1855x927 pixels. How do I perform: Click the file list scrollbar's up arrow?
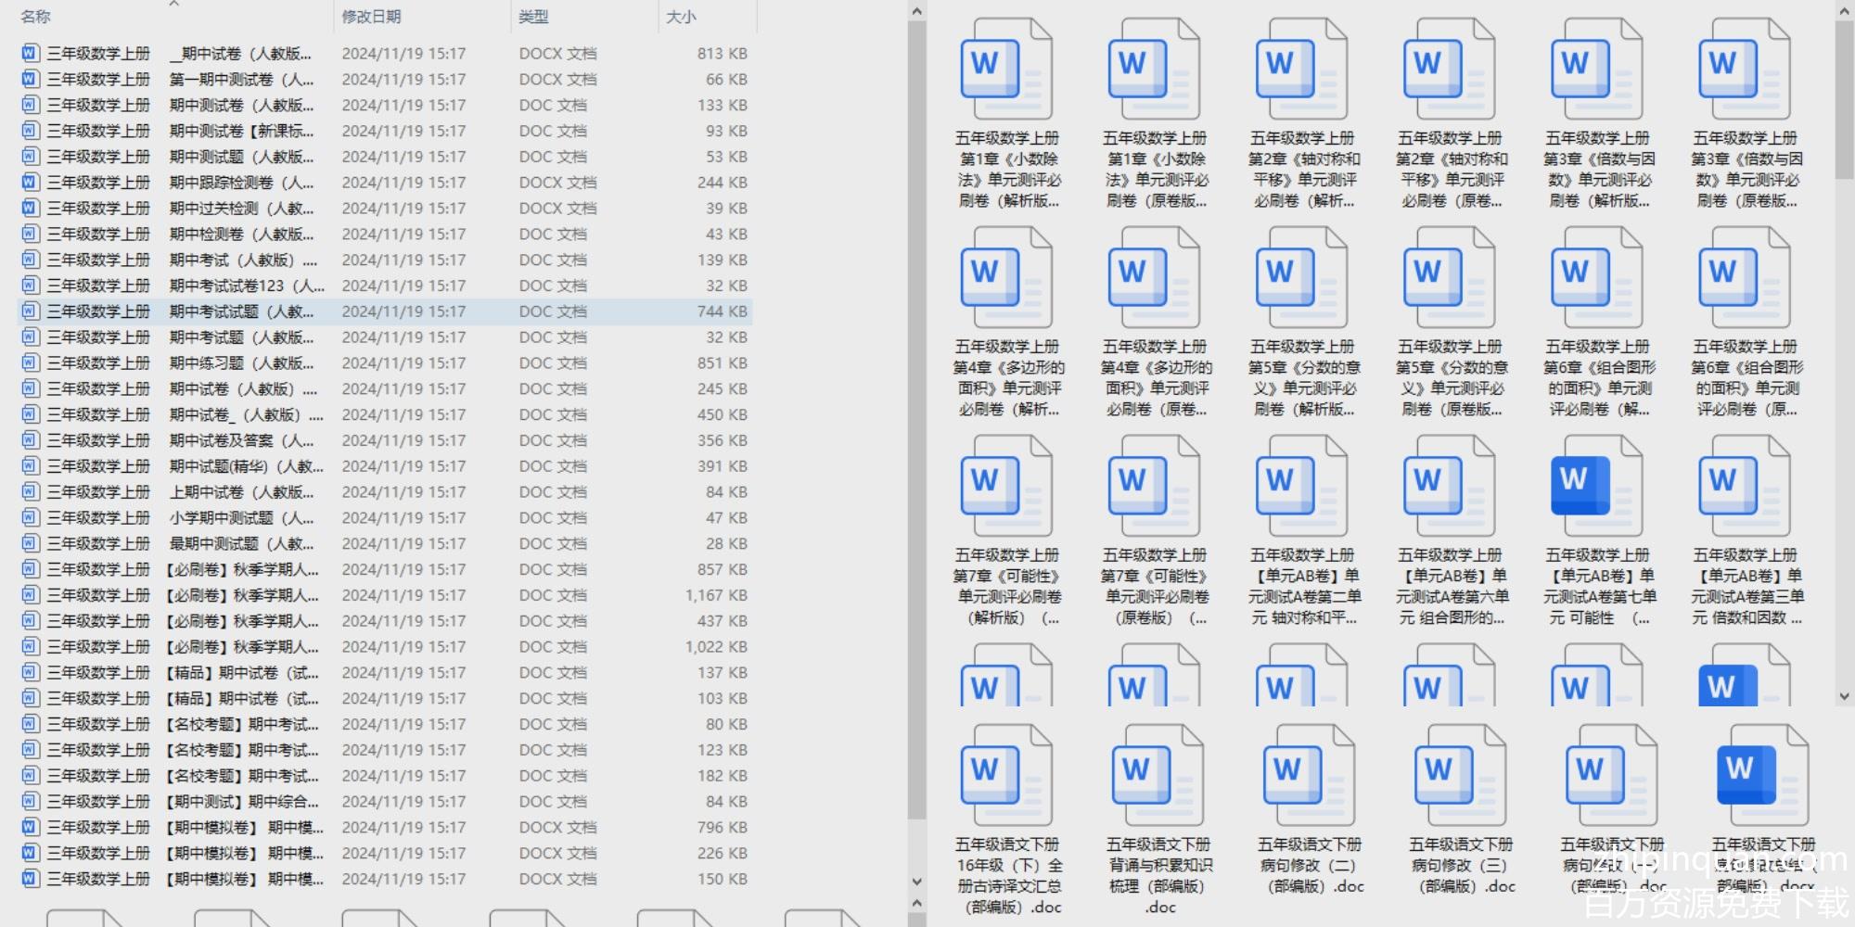pyautogui.click(x=916, y=11)
